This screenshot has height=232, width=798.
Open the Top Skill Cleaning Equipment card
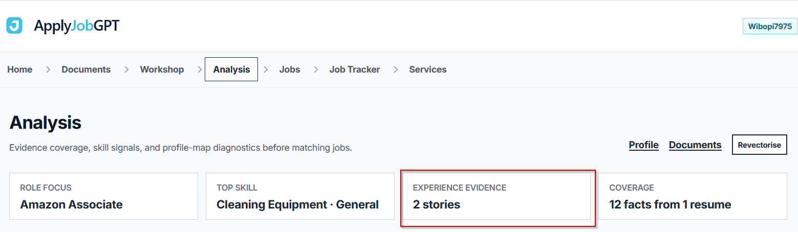[300, 196]
